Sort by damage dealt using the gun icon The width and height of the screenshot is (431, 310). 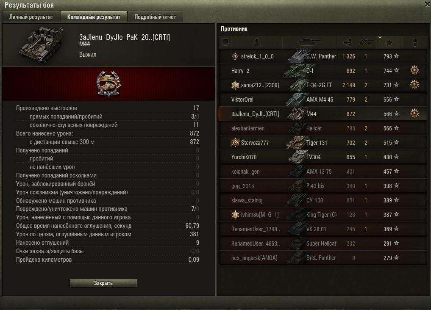[x=347, y=42]
